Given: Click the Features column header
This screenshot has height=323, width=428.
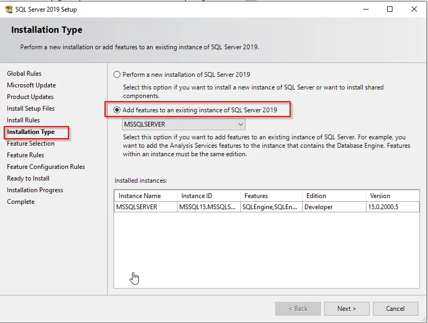Looking at the screenshot, I should pos(272,196).
